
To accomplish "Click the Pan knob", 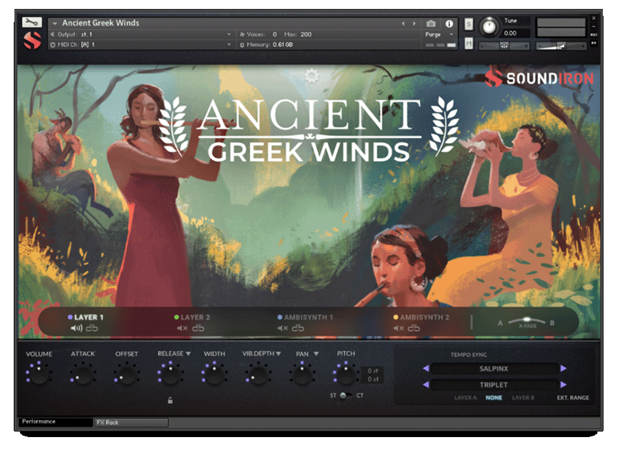I will pos(302,375).
